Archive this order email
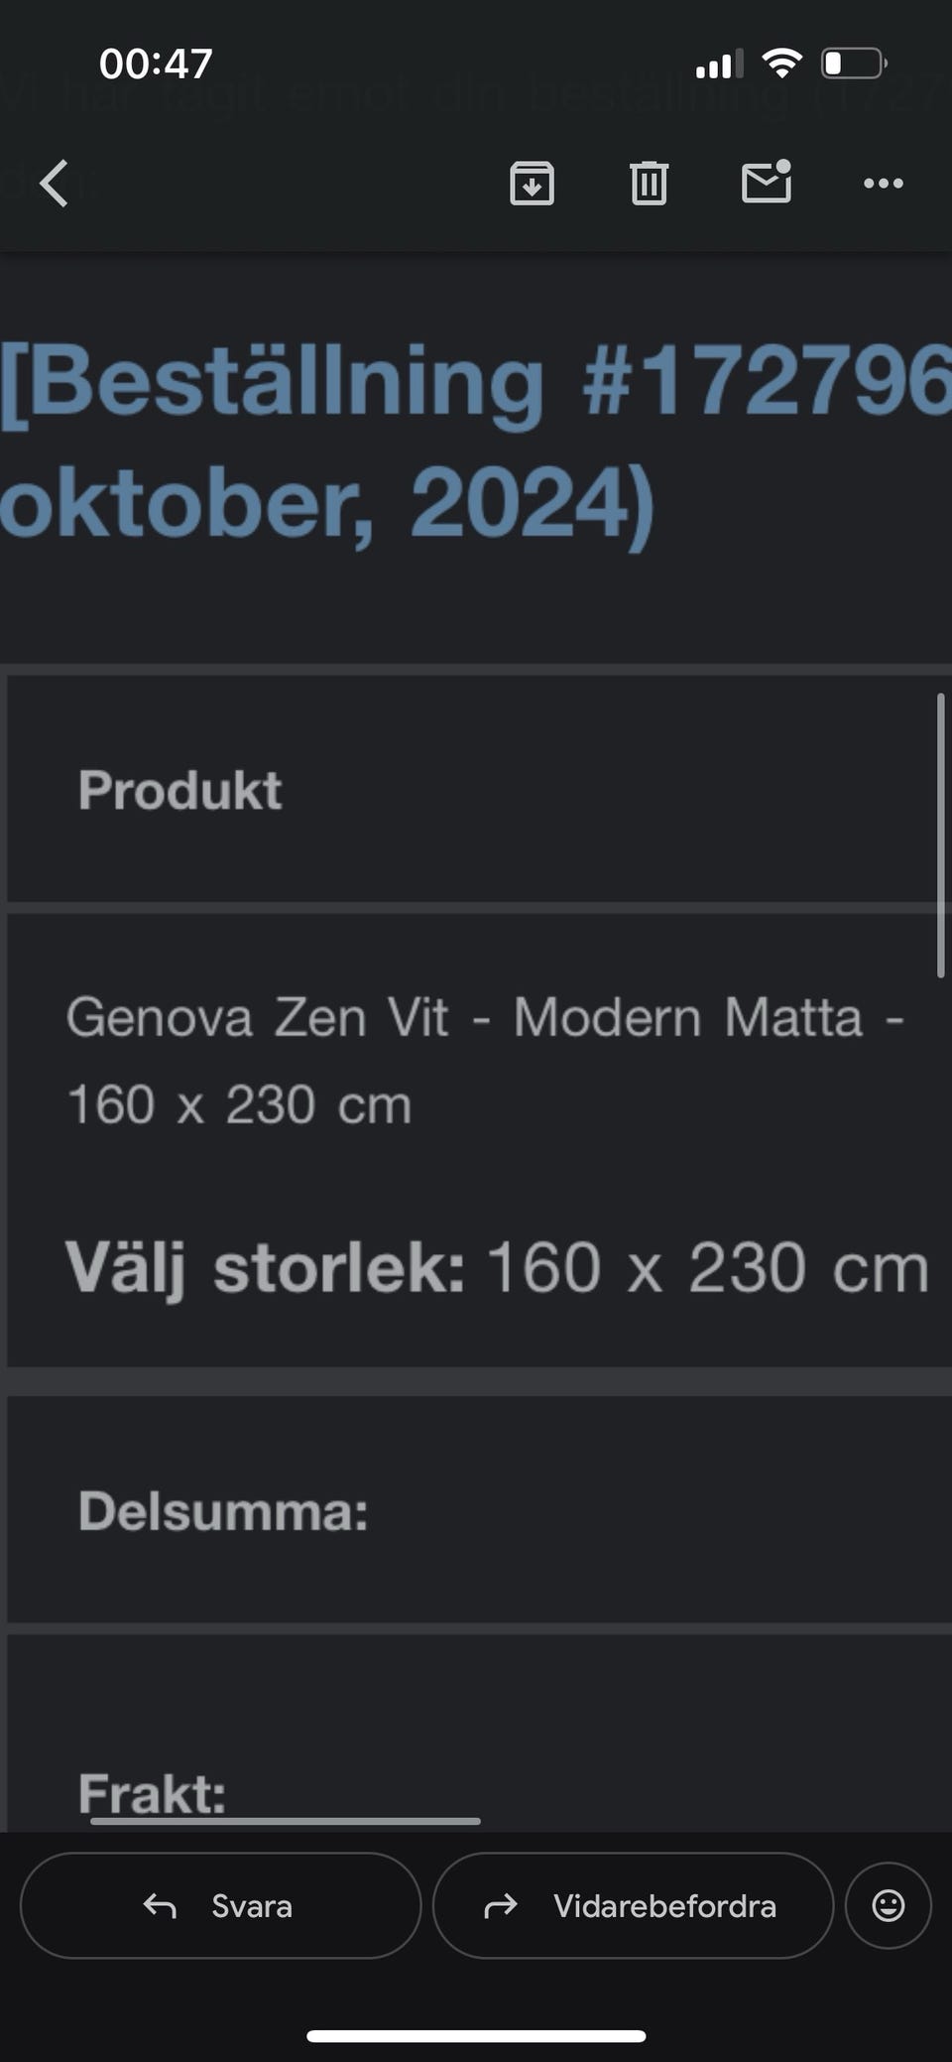 tap(532, 184)
